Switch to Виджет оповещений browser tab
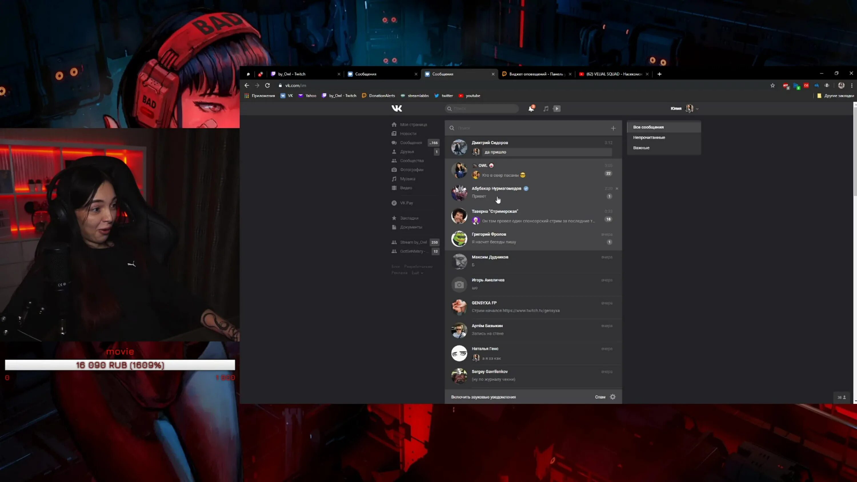Screen dimensions: 857x482 click(x=536, y=74)
